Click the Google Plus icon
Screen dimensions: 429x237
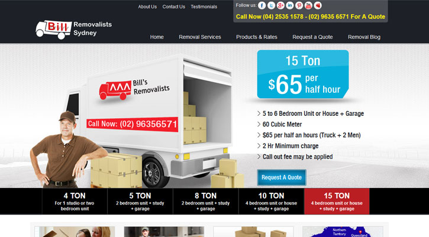click(x=280, y=5)
